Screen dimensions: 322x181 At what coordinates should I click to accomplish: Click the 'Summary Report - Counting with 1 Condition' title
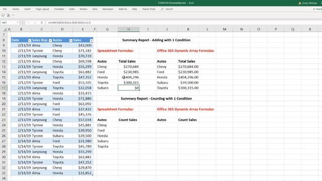[x=156, y=99]
